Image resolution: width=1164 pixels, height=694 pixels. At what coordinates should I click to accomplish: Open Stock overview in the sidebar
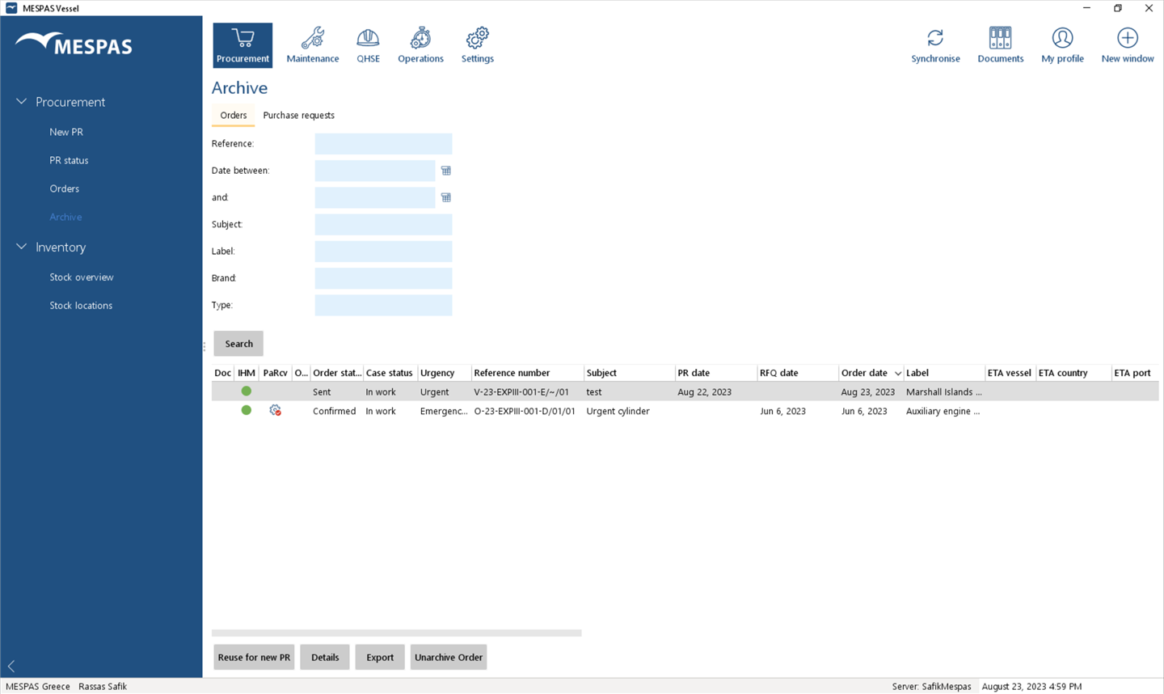coord(82,277)
